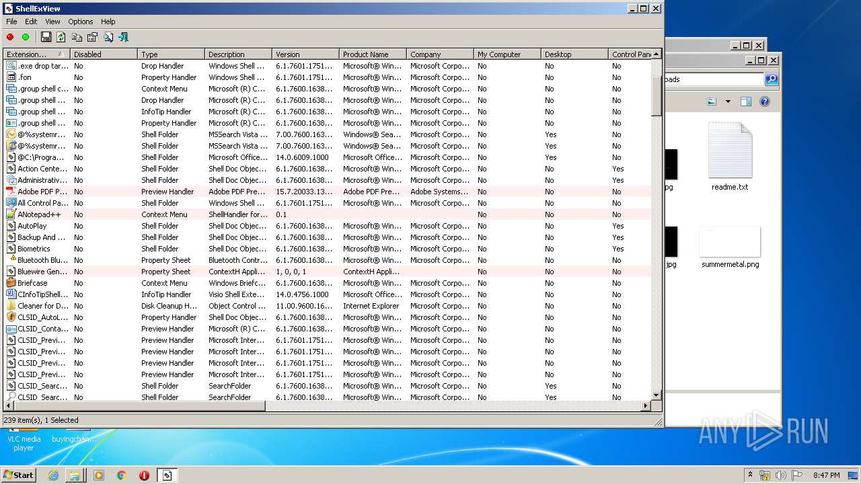Click Explorer help question mark icon

coord(764,102)
